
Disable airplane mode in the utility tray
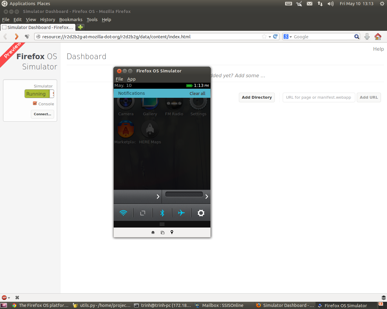tap(181, 213)
